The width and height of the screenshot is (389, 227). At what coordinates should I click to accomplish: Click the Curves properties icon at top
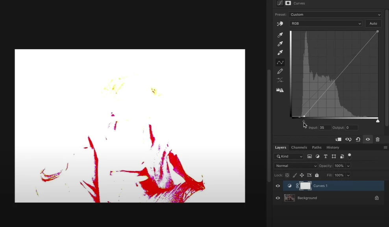pyautogui.click(x=280, y=3)
